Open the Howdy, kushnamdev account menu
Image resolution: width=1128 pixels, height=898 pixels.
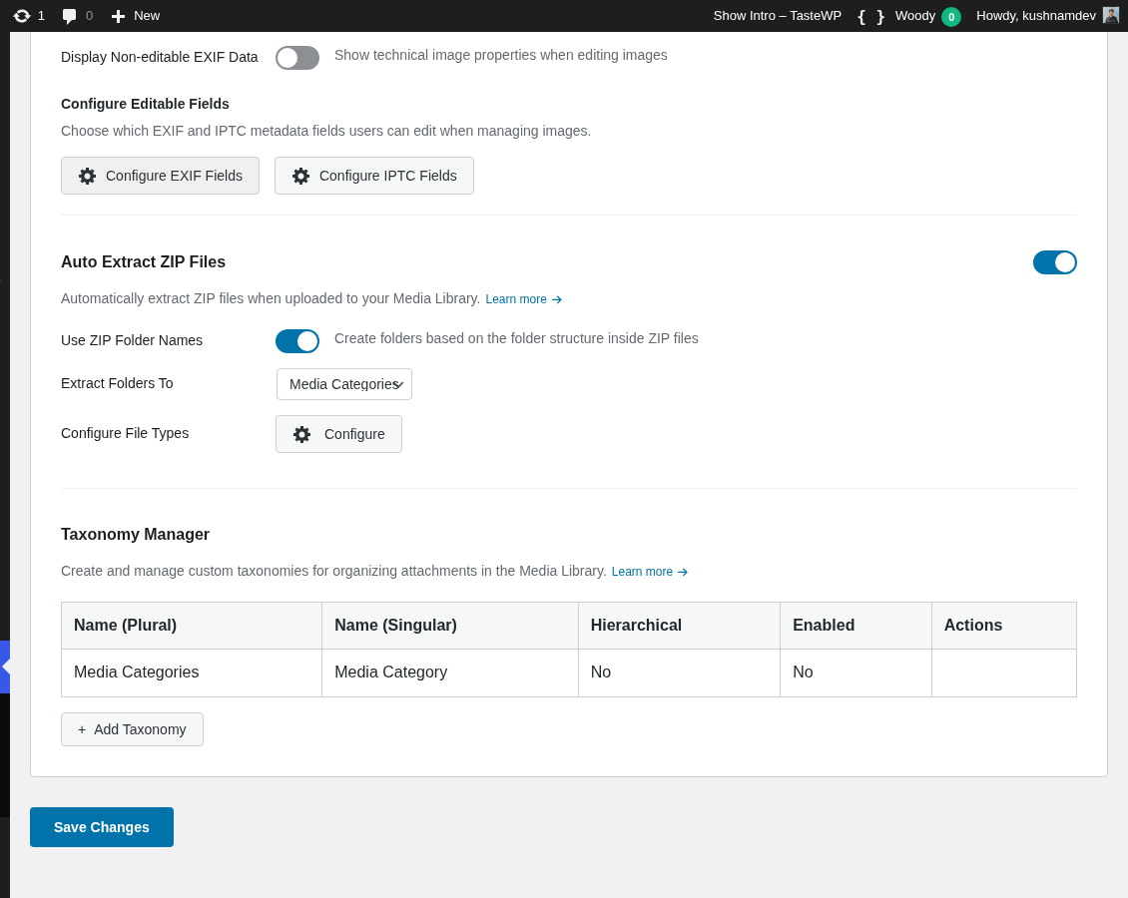(1035, 16)
